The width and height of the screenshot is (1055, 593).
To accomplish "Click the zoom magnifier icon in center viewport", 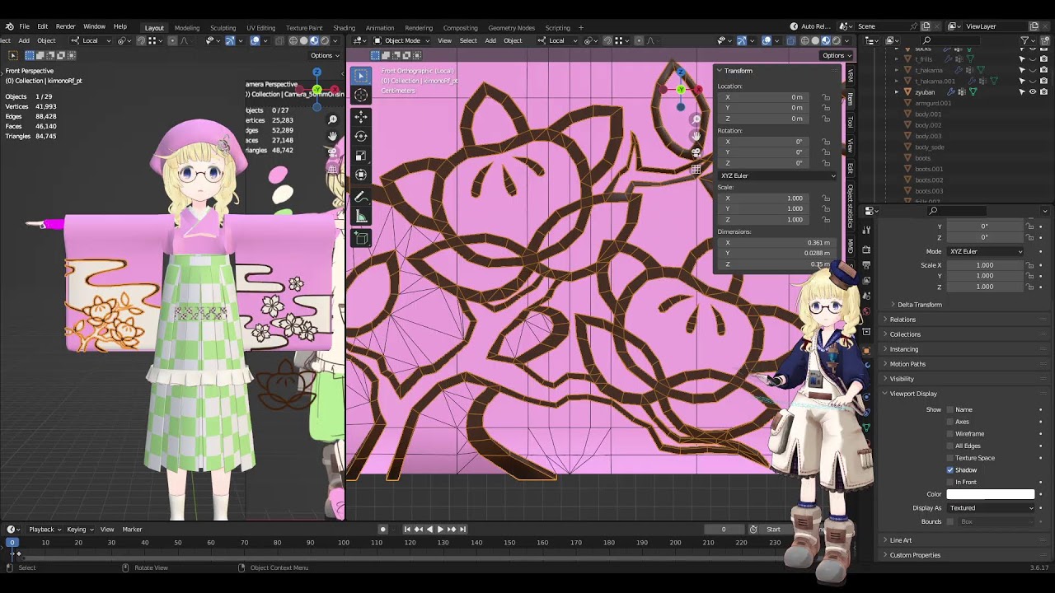I will point(696,119).
